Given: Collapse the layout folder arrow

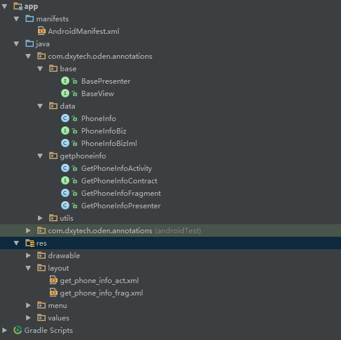Looking at the screenshot, I should click(28, 268).
